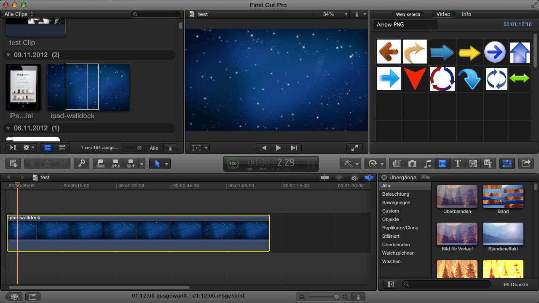Open the Titles browser with the T icon

(x=458, y=164)
